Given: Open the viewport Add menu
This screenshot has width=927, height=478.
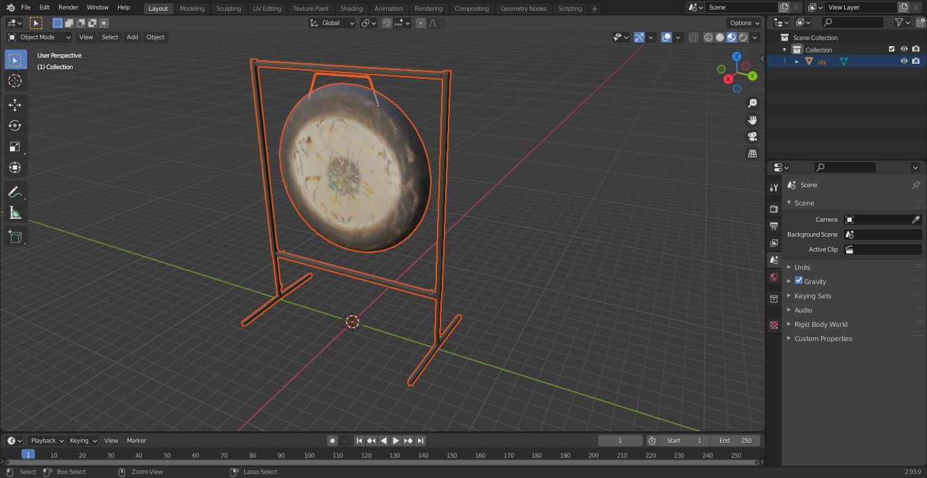Looking at the screenshot, I should coord(132,37).
